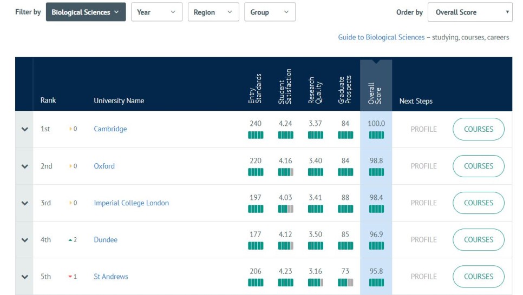Click COURSES button for Imperial College London
This screenshot has width=523, height=295.
(x=478, y=203)
